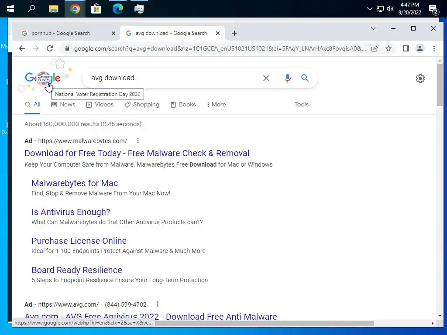Open the Windows notification center

(x=433, y=10)
